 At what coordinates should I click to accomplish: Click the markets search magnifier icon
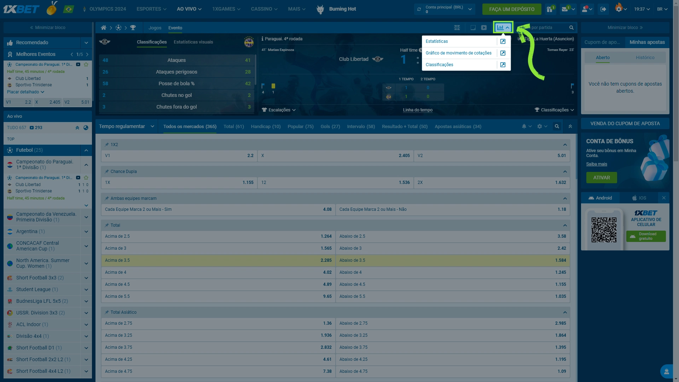coord(557,126)
